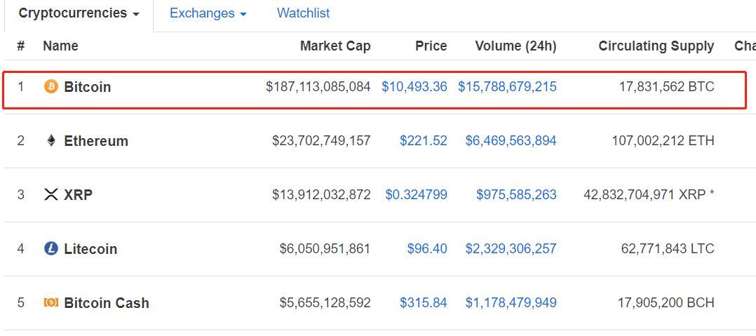Click the XRP logo icon
Viewport: 756px width, 336px height.
51,195
